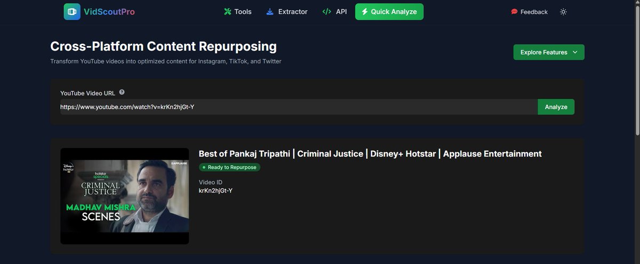The image size is (640, 264).
Task: Open the VidScoutPro home link text
Action: [x=110, y=12]
